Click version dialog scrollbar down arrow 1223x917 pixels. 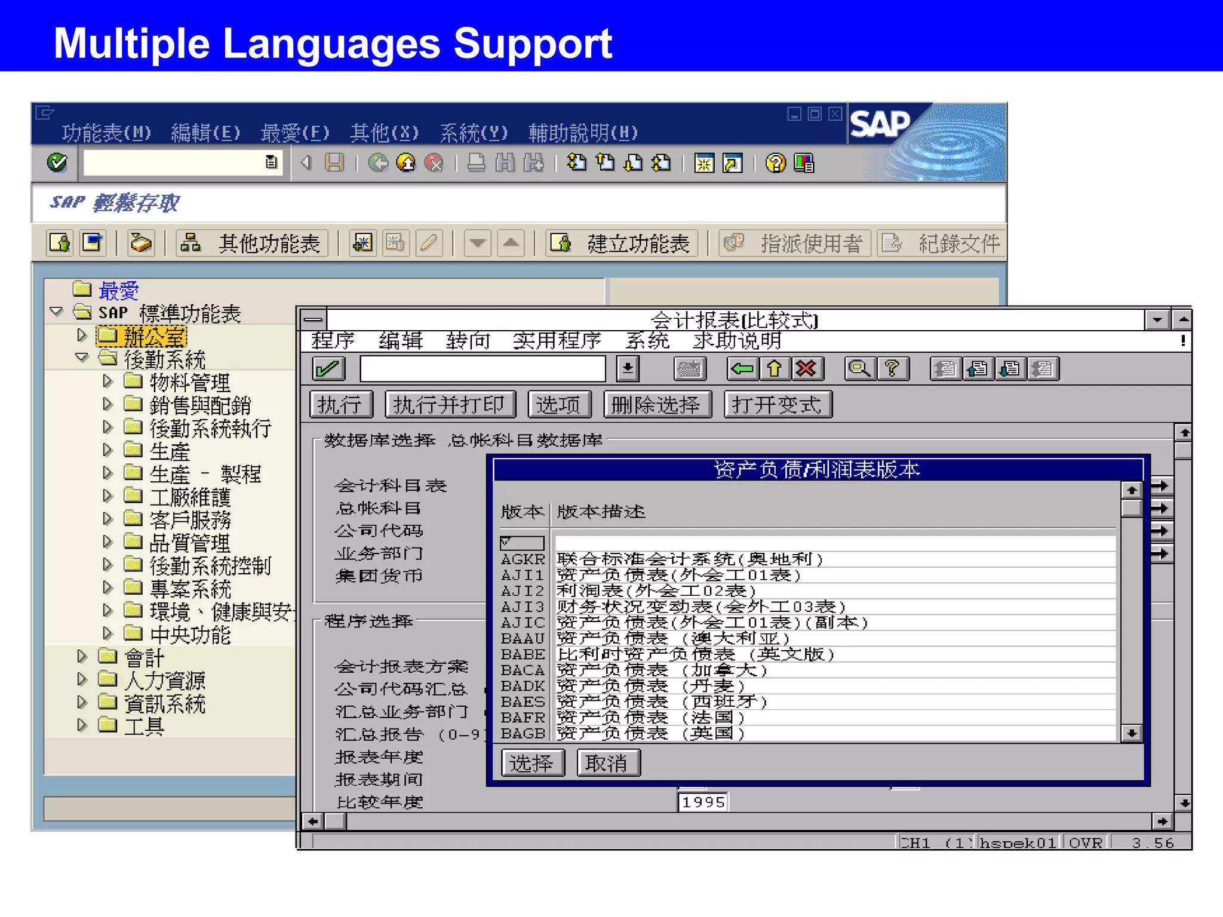[x=1131, y=733]
